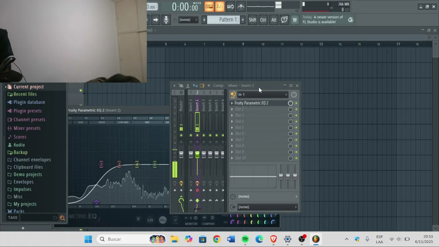Click the browser add plus at bottom
Viewport: 439px width, 247px height.
pos(23,228)
